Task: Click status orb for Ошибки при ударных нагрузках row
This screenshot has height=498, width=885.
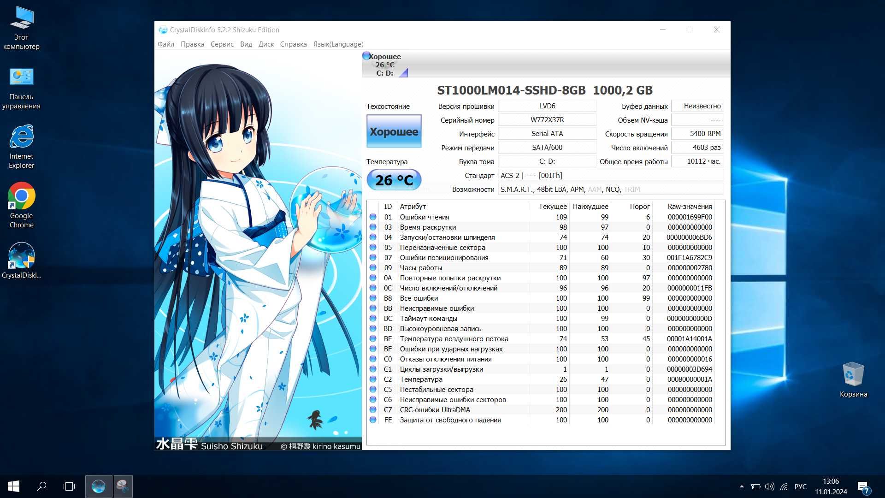Action: point(373,349)
